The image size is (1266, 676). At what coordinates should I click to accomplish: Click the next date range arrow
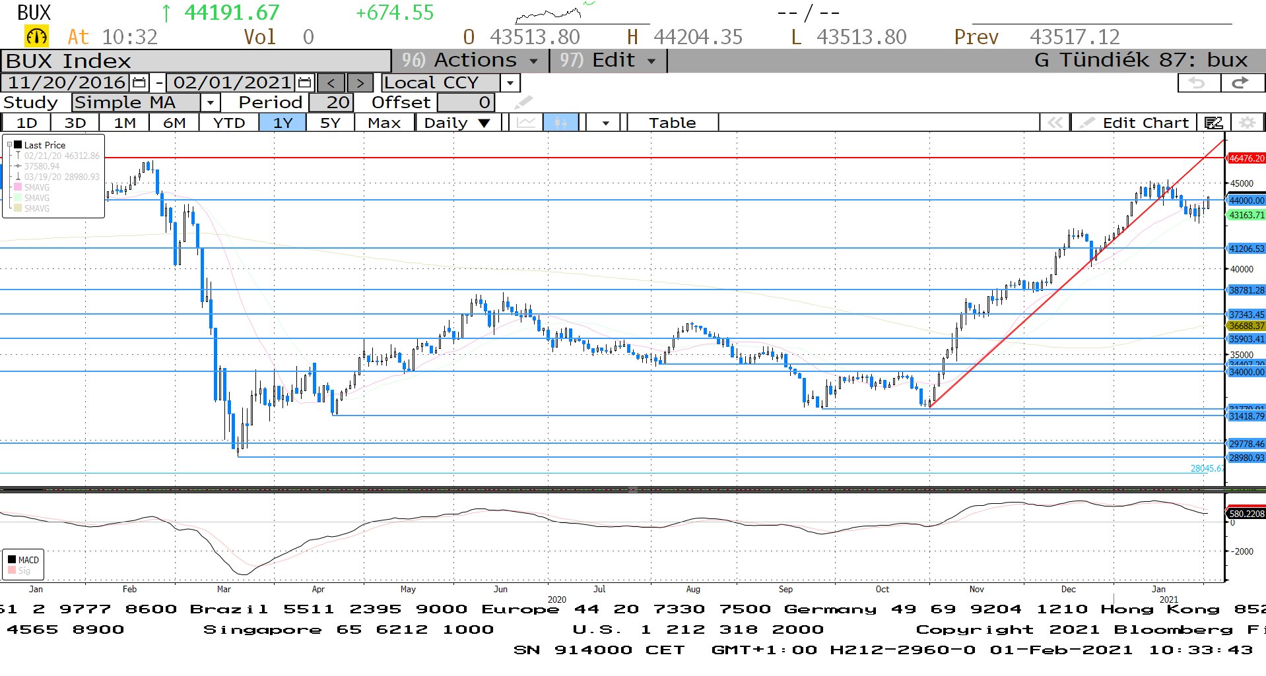[360, 83]
